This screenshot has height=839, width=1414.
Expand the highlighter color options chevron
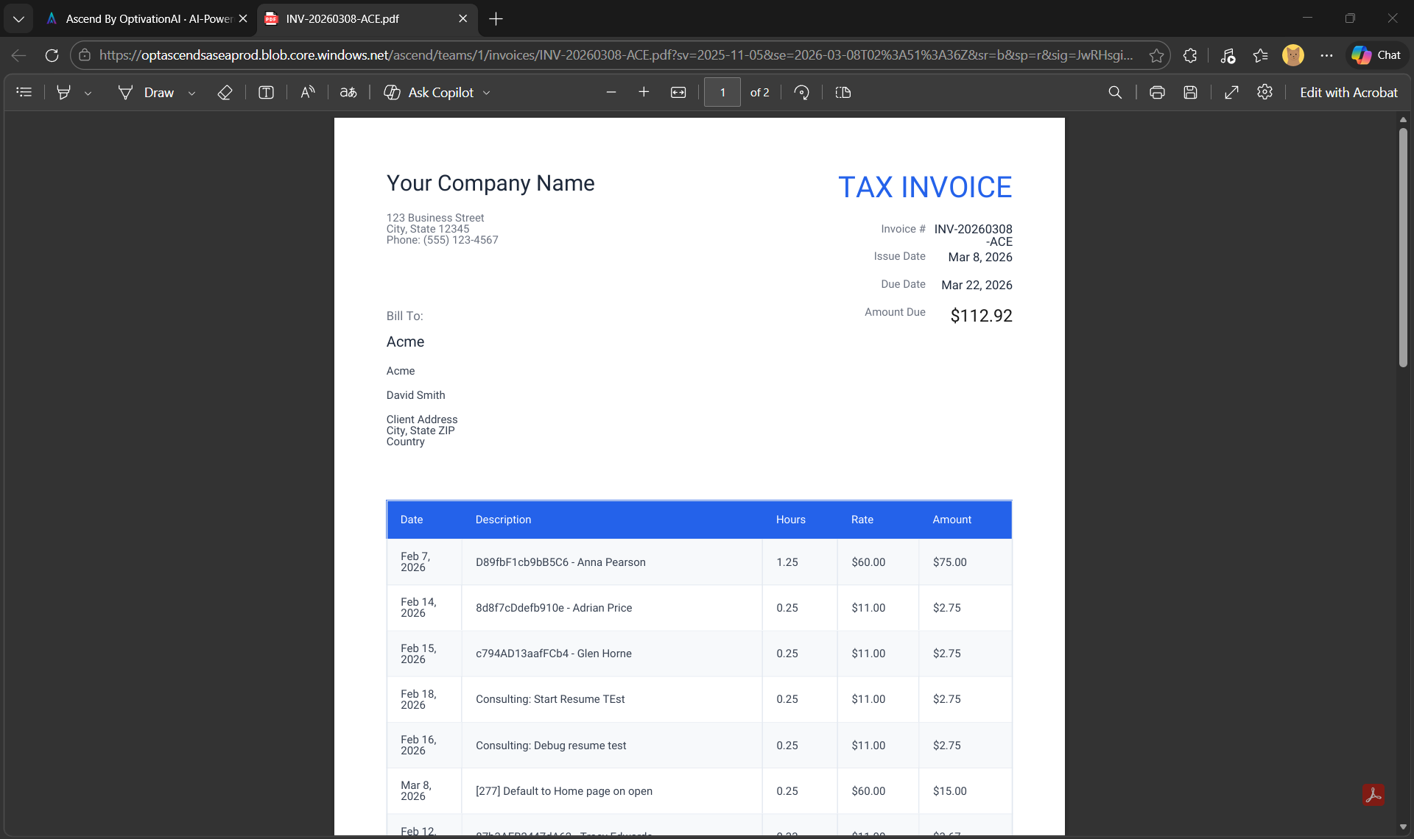pyautogui.click(x=88, y=92)
